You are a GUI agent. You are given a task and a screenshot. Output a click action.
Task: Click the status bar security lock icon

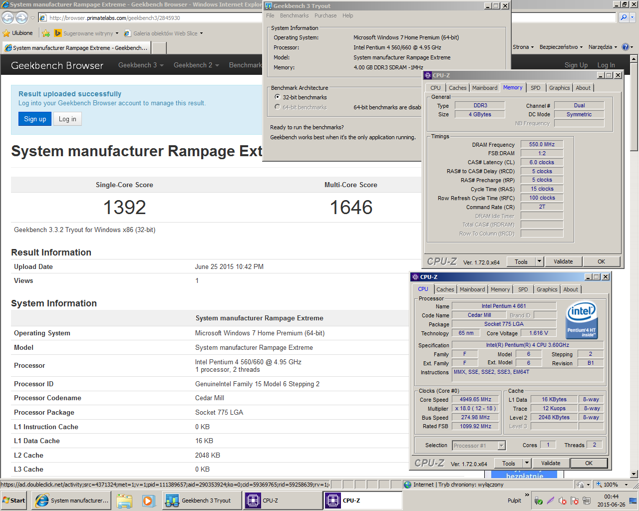(x=580, y=485)
